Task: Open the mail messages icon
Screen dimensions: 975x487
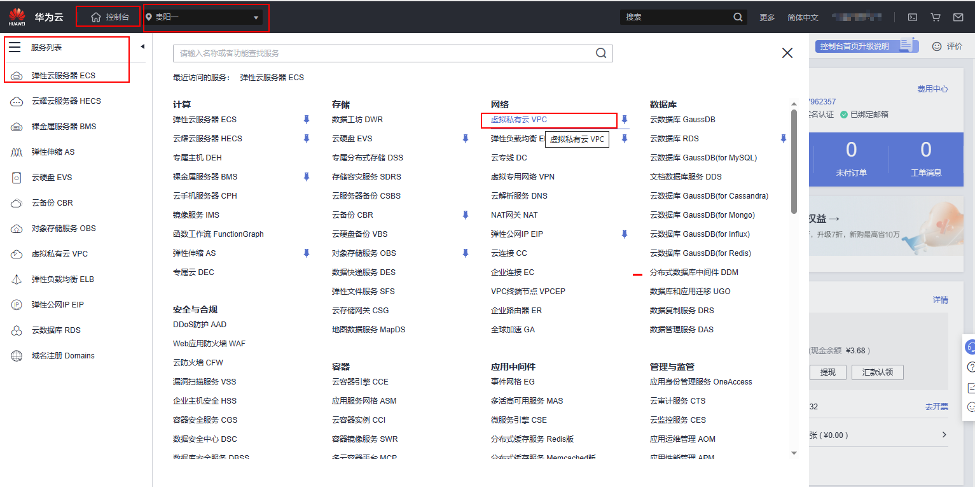Action: coord(958,17)
